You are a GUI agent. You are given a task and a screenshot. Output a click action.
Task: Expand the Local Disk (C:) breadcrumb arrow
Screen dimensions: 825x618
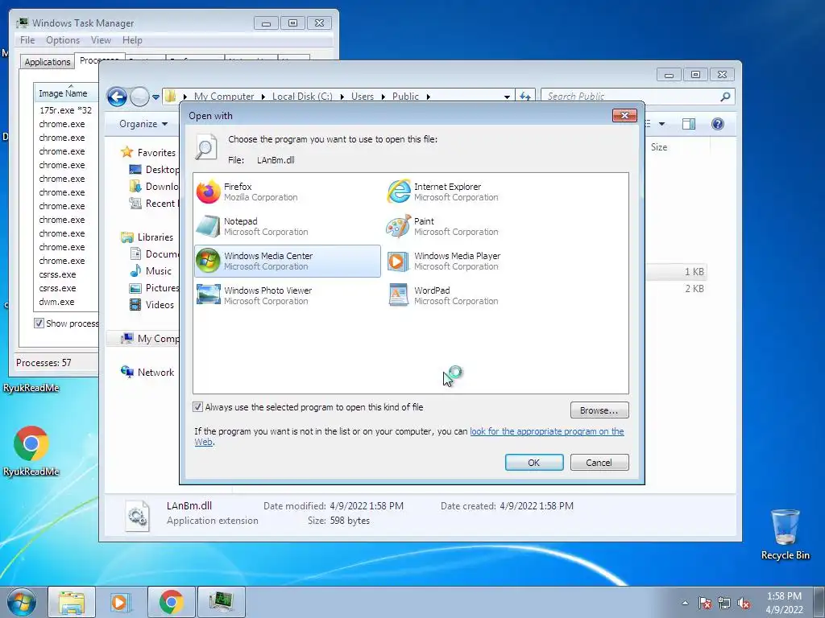click(342, 97)
